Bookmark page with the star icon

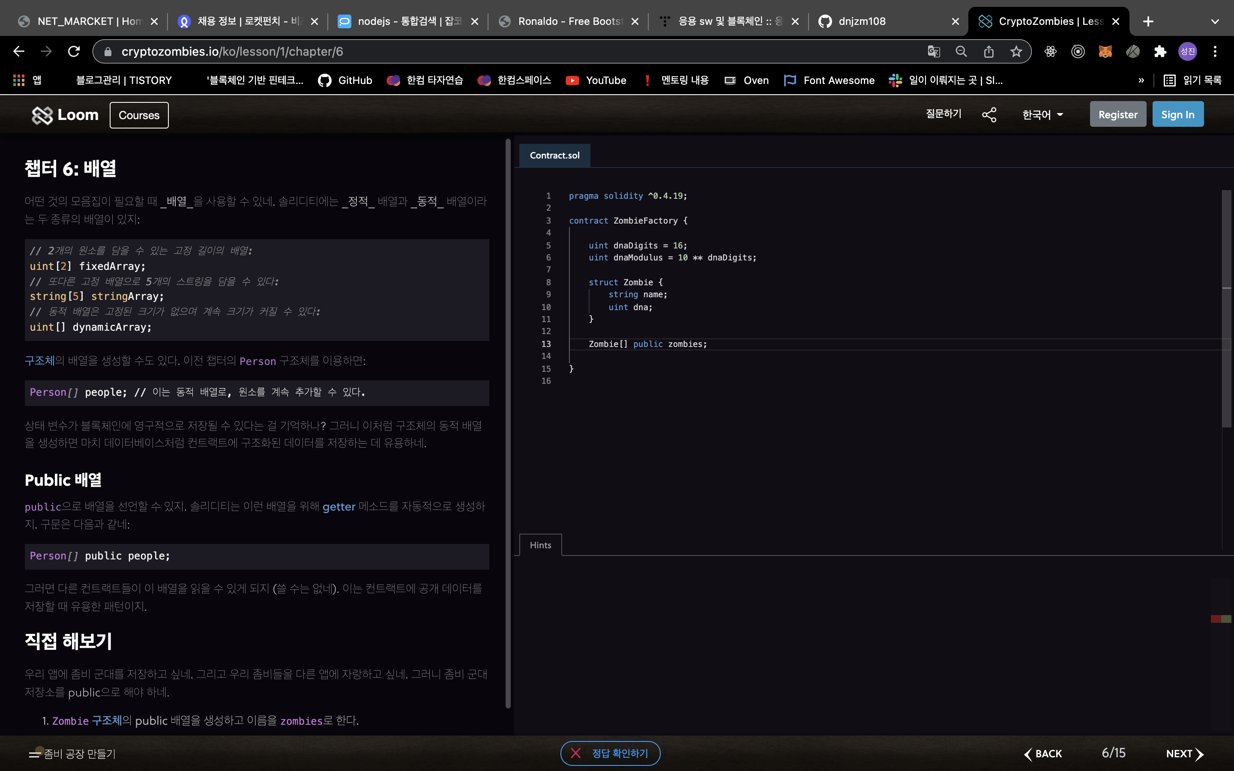click(x=1016, y=51)
